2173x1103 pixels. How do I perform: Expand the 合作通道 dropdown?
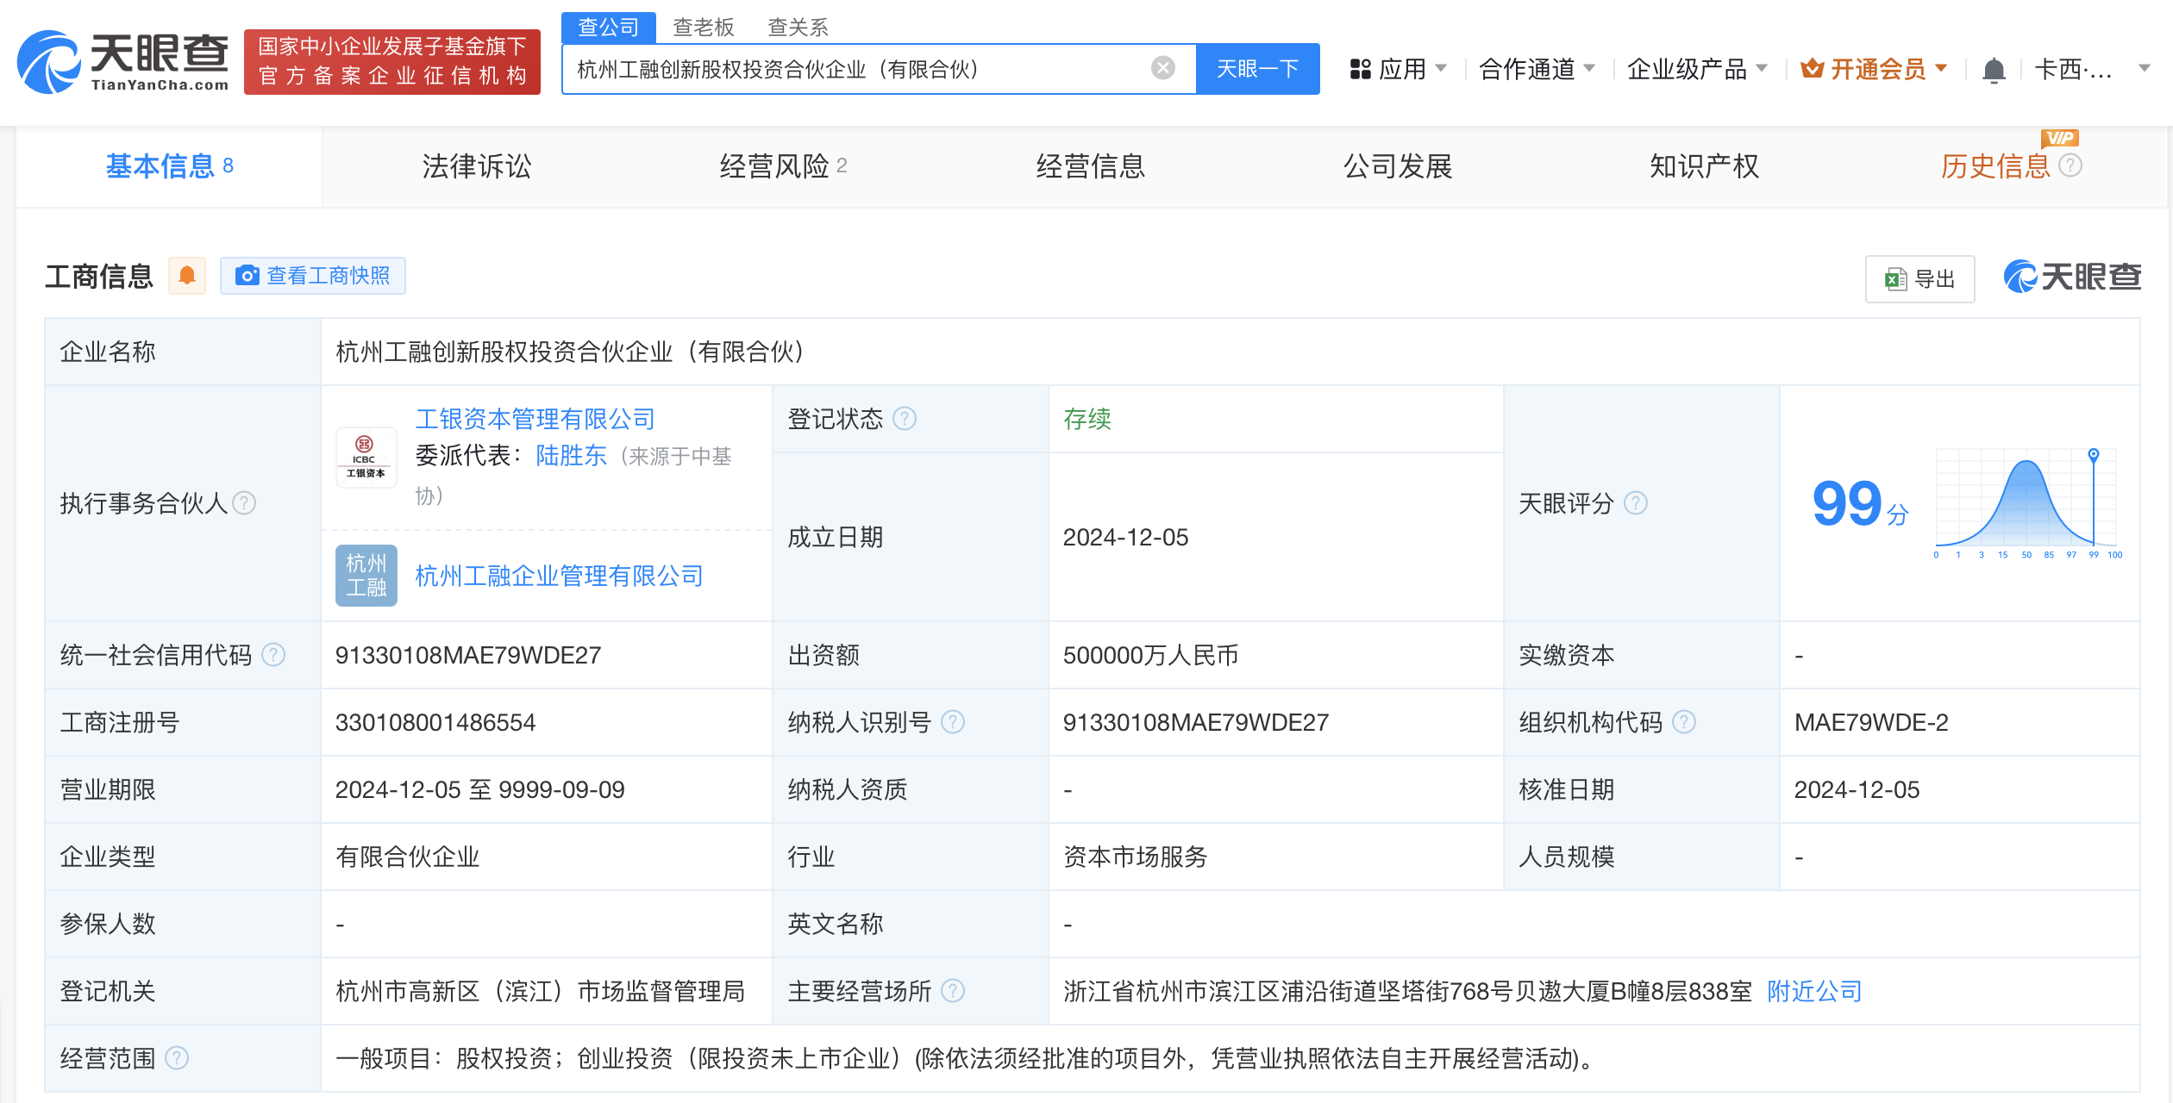pos(1537,69)
